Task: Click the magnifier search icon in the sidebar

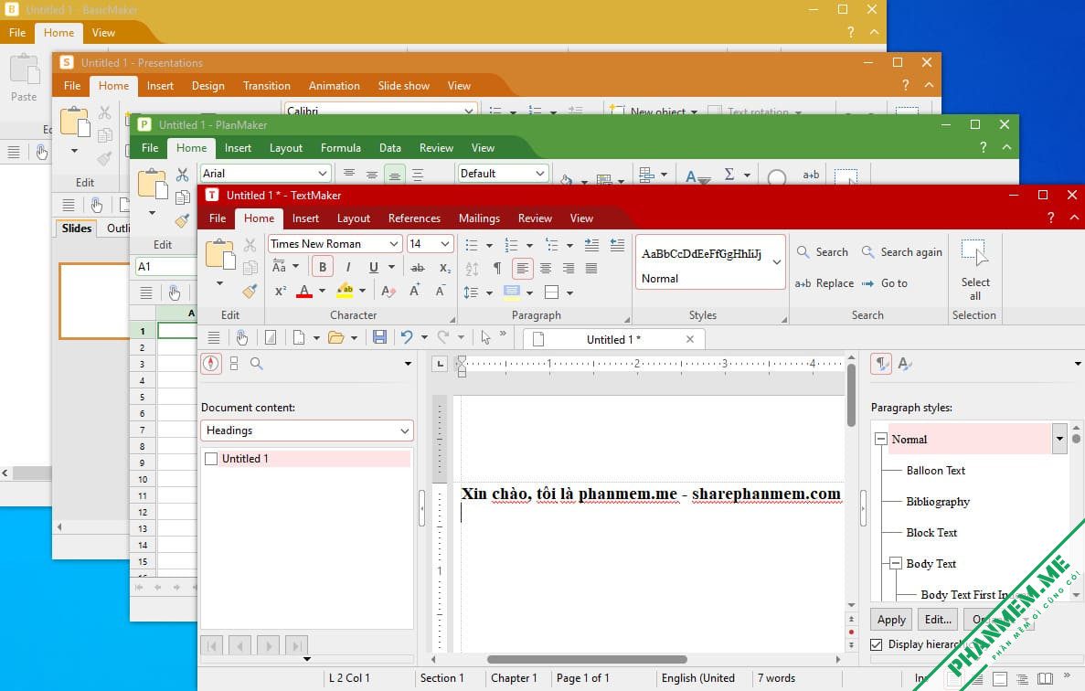Action: click(256, 363)
